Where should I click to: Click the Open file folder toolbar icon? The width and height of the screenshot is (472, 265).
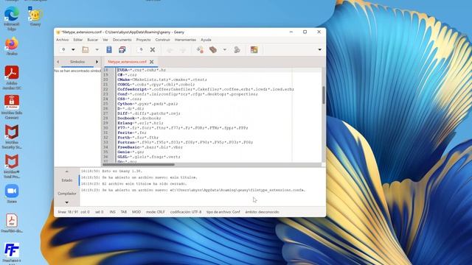point(86,49)
